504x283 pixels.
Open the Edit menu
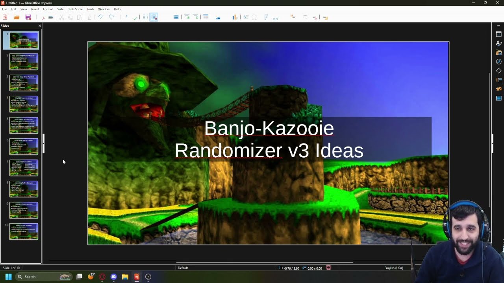pyautogui.click(x=13, y=9)
